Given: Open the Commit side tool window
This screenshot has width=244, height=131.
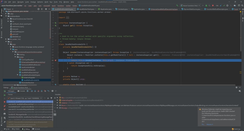Looking at the screenshot, I should pyautogui.click(x=2, y=35).
